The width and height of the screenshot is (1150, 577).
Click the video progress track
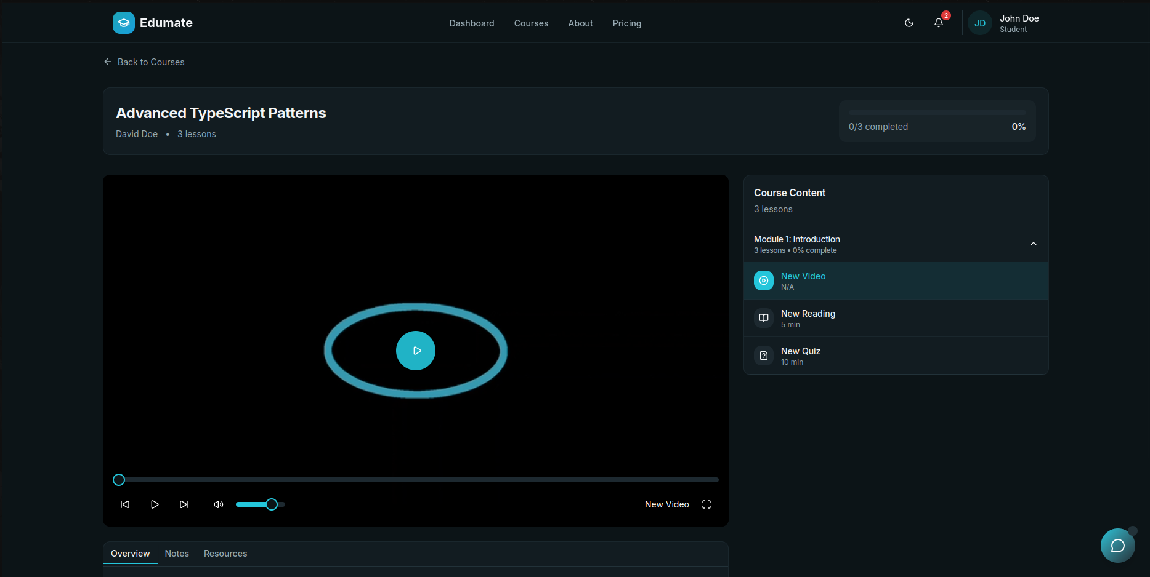pos(416,480)
